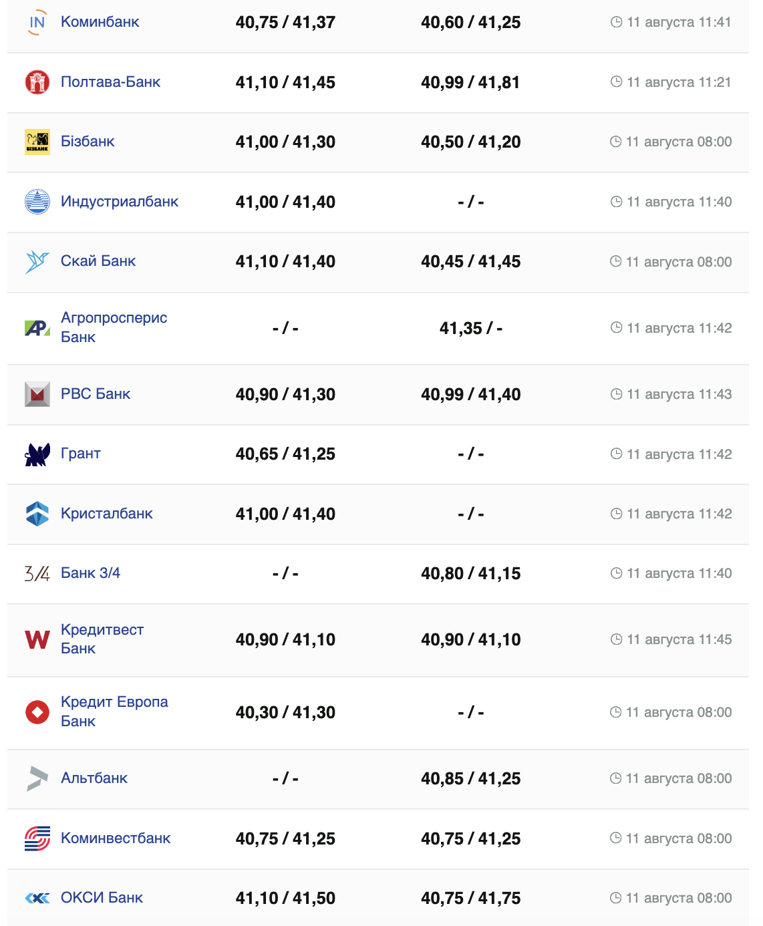Open the ОКСИ Банк link
The height and width of the screenshot is (926, 763).
click(102, 898)
